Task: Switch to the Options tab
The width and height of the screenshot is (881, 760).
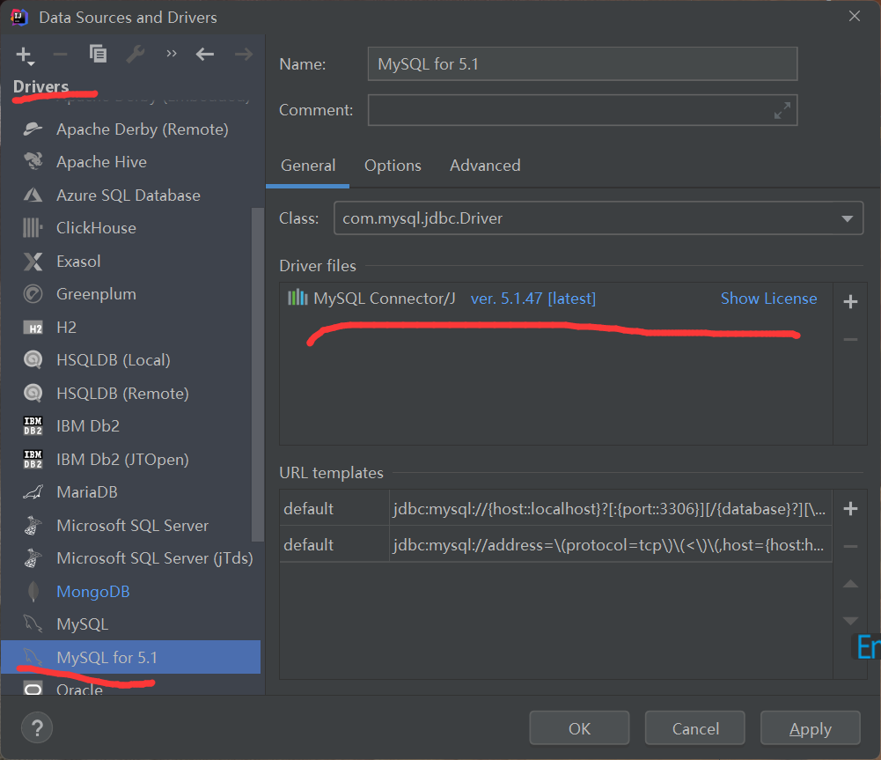Action: [393, 166]
